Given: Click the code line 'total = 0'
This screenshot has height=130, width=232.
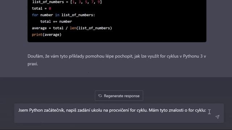Looking at the screenshot, I should [x=41, y=8].
